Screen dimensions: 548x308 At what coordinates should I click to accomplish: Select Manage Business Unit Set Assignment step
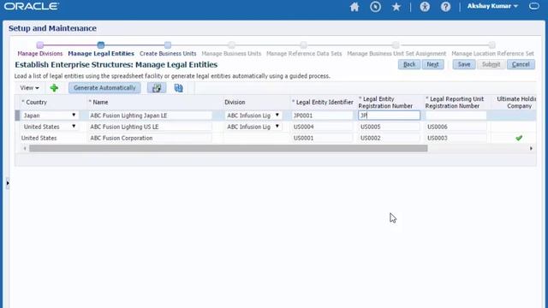pyautogui.click(x=396, y=53)
